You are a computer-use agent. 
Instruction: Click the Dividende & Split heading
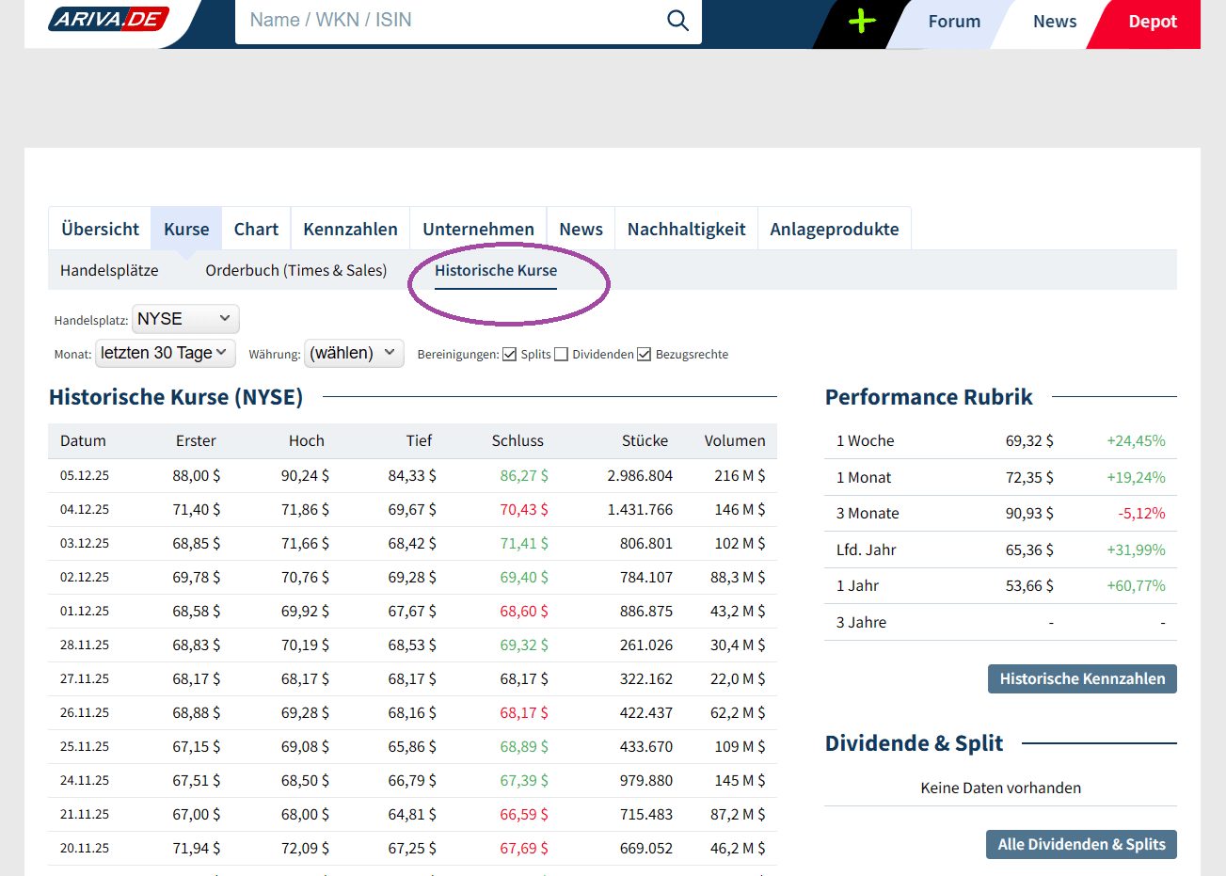pyautogui.click(x=914, y=743)
